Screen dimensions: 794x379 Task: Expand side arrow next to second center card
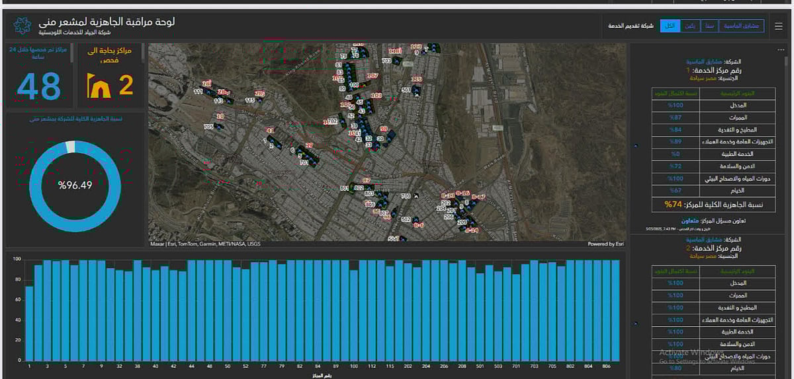[x=635, y=324]
